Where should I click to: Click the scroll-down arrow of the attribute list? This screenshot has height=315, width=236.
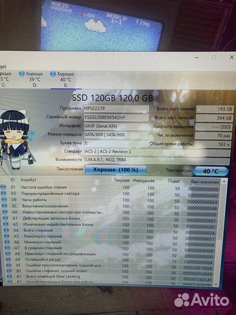click(216, 284)
